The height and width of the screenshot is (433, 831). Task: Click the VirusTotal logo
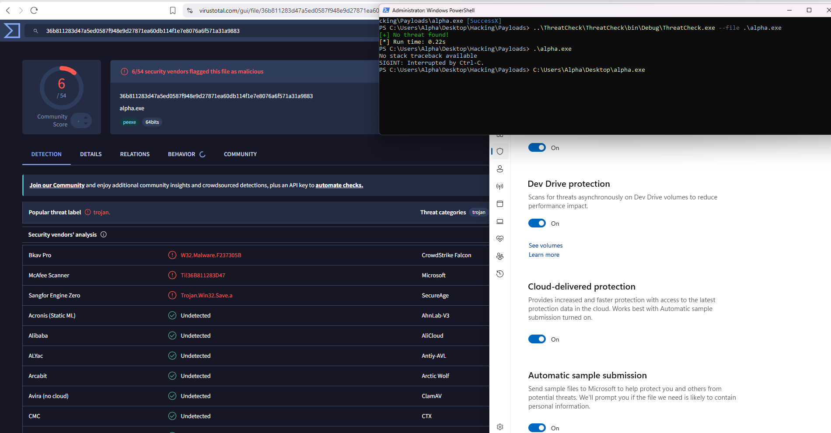(12, 31)
